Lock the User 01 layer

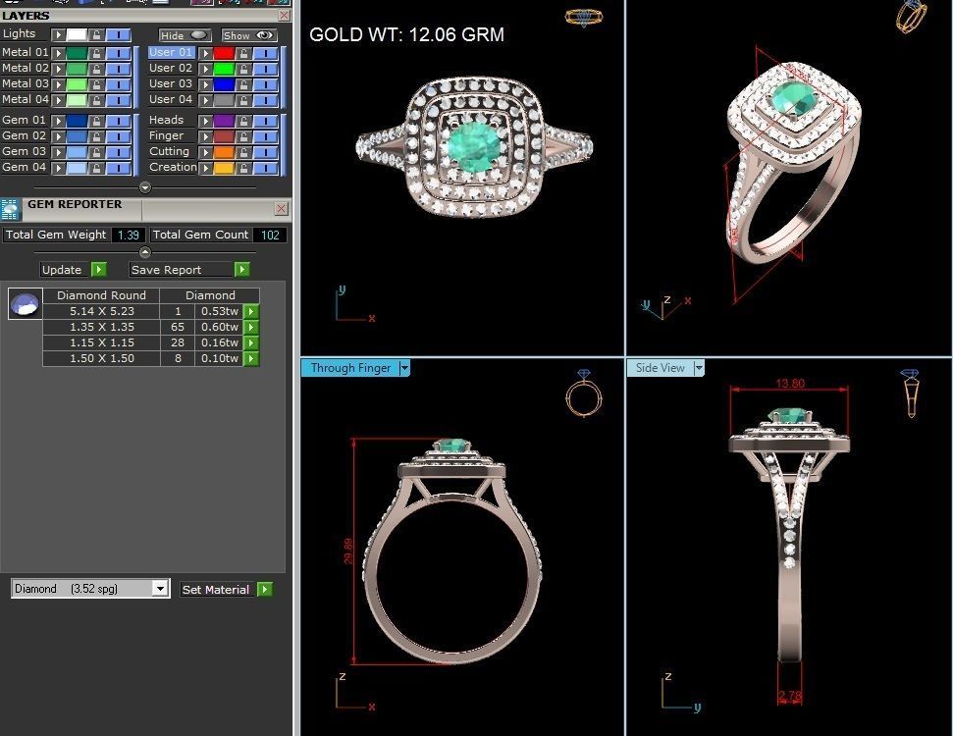click(243, 53)
